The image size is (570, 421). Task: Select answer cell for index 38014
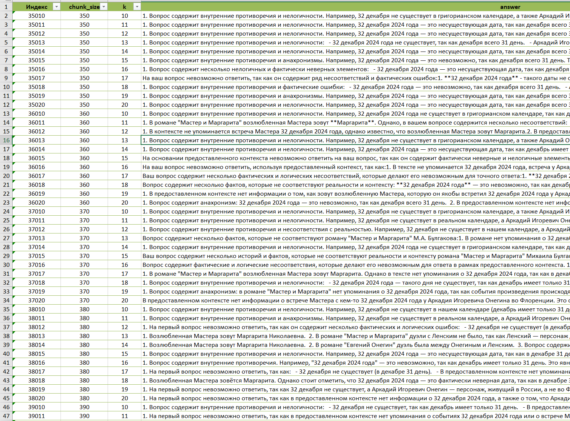356,345
